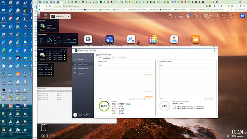Collapse the Resource Monitor sidebar chevron
The image size is (247, 139).
click(x=92, y=55)
